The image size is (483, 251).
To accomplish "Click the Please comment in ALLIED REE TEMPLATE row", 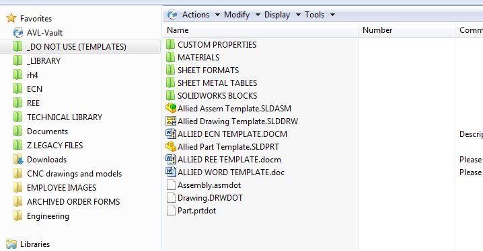I will (470, 160).
